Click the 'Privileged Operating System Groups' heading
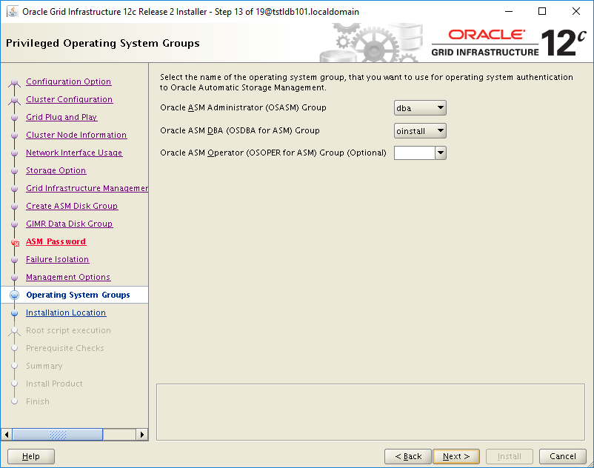The width and height of the screenshot is (594, 468). [x=103, y=43]
